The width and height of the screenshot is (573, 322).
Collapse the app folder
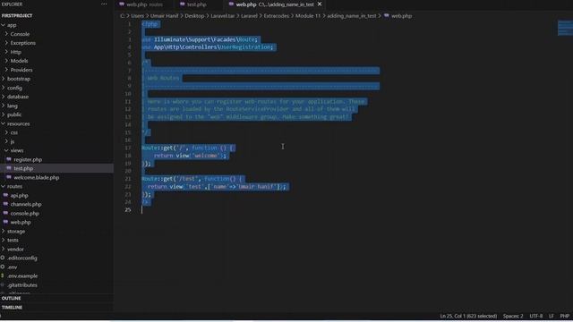click(x=12, y=25)
